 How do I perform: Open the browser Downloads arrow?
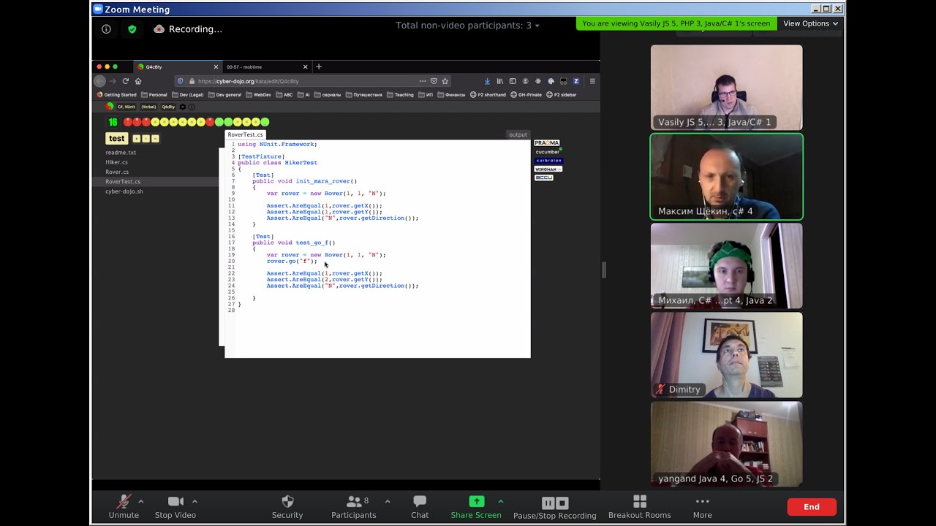(487, 81)
